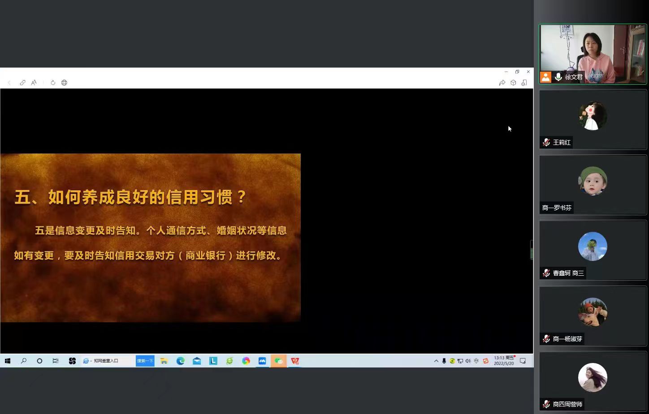Open the volume speaker icon in tray
The width and height of the screenshot is (649, 414).
click(468, 361)
